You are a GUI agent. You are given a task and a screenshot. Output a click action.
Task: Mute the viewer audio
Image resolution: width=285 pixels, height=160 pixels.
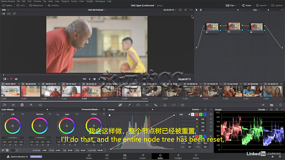click(16, 79)
